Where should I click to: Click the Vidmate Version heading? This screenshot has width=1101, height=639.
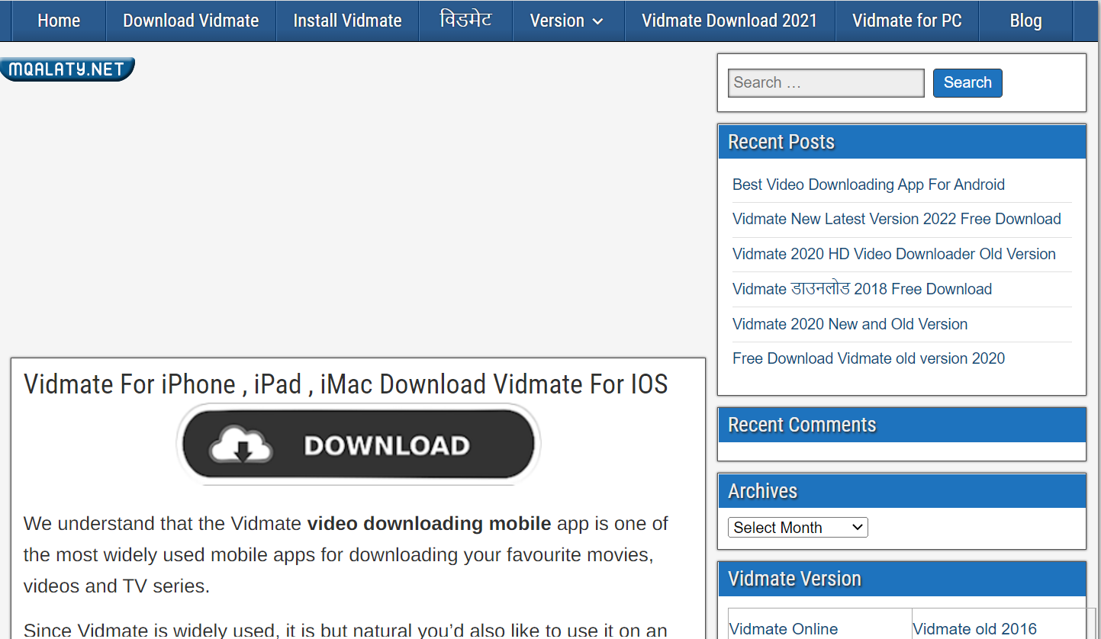794,579
